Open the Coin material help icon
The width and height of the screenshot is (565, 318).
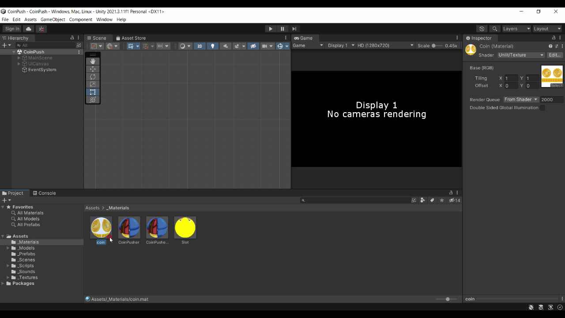pyautogui.click(x=550, y=46)
